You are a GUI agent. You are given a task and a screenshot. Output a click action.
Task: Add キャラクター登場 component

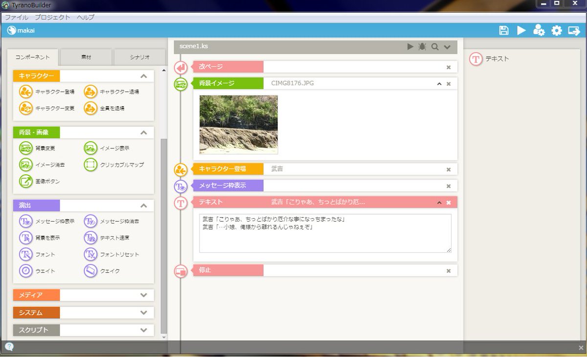[x=47, y=91]
